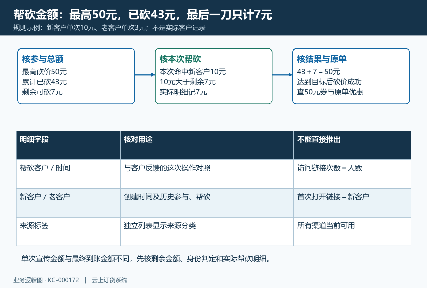Select the subtitle line starting with 规则示例
This screenshot has width=427, height=288.
[109, 28]
